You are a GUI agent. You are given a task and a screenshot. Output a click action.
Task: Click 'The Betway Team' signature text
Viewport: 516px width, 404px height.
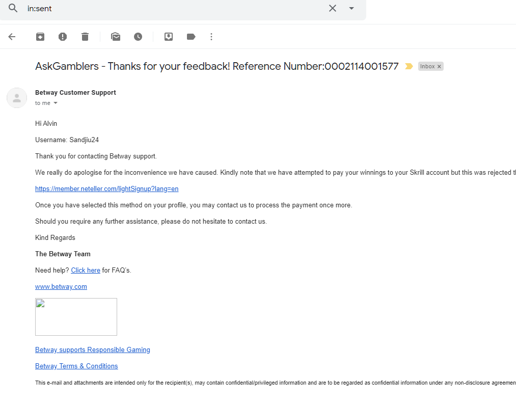click(63, 254)
